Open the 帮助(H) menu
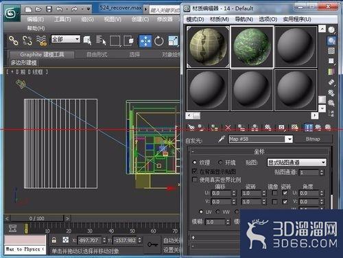The height and width of the screenshot is (258, 343). coord(36,28)
